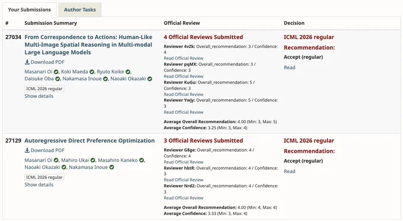Read Official Review from Reviewer G8ge
This screenshot has height=221, width=403.
tap(184, 162)
